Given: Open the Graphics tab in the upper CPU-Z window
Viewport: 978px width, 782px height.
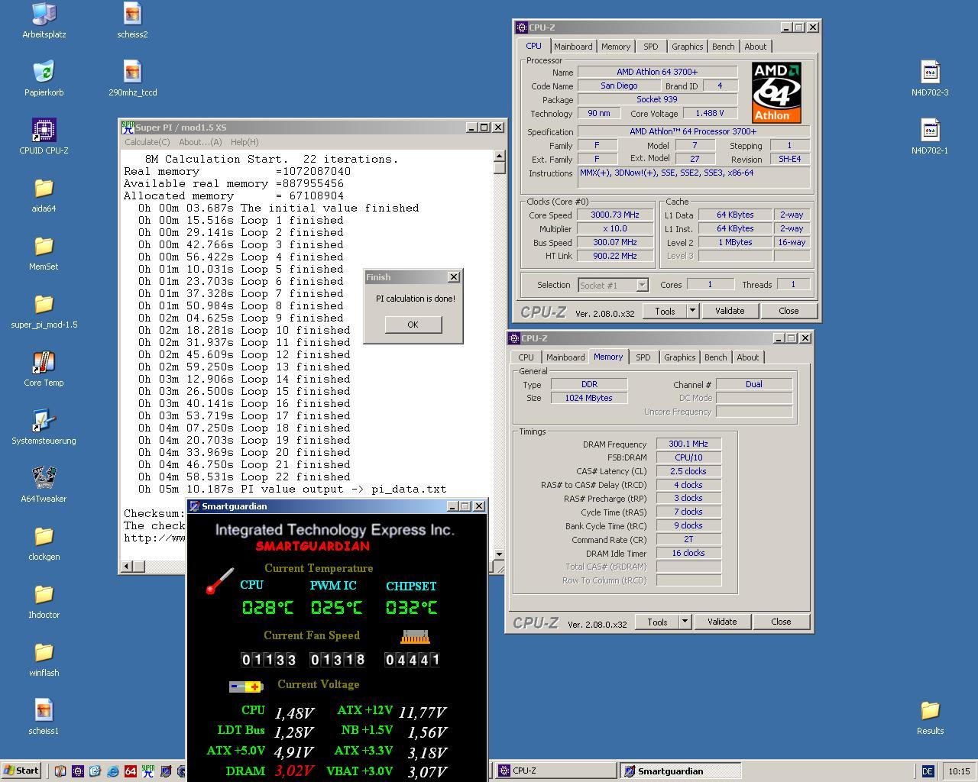Looking at the screenshot, I should tap(688, 47).
